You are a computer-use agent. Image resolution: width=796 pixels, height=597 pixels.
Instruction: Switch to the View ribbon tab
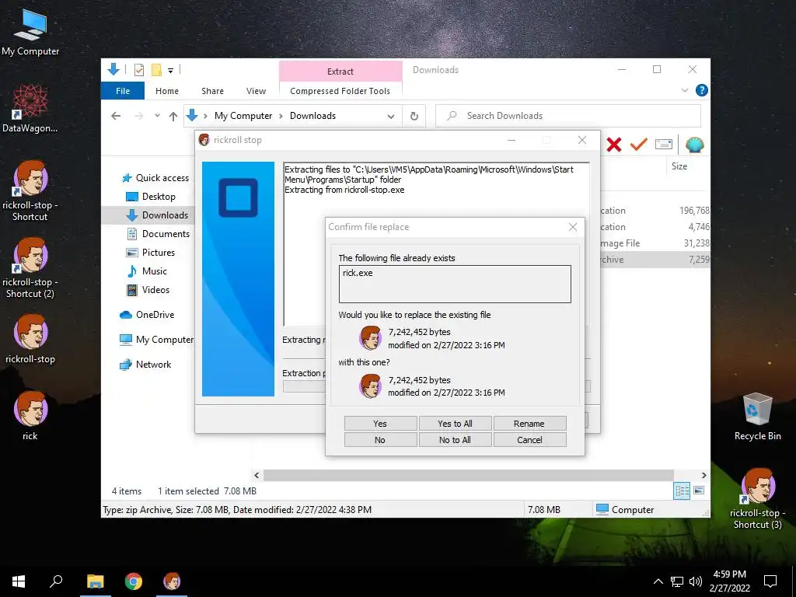(x=256, y=91)
